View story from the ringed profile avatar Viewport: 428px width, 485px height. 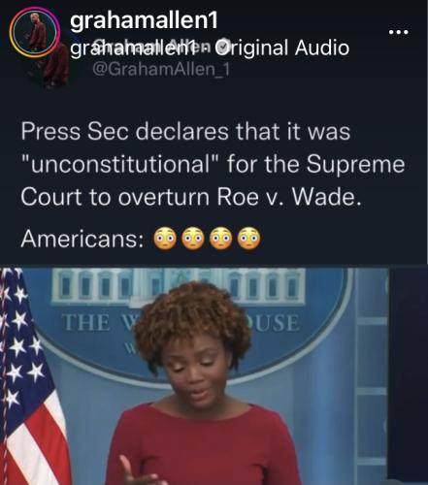(34, 32)
